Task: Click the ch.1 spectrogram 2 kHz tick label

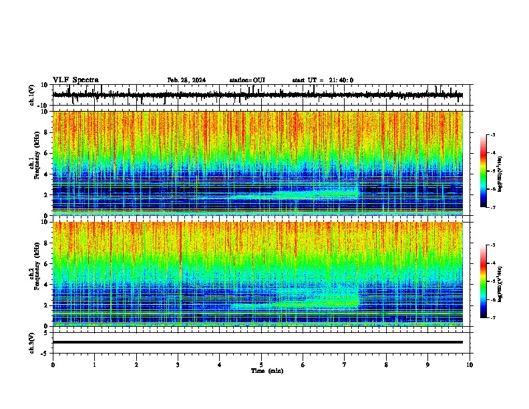Action: pyautogui.click(x=46, y=194)
